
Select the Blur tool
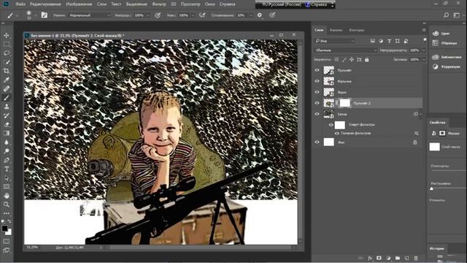point(7,142)
